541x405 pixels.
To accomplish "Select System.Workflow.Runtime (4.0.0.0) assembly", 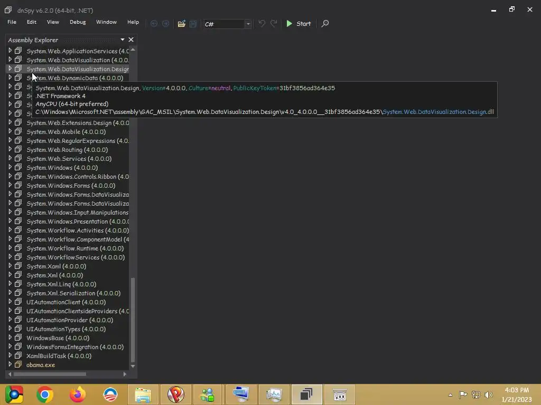I will coord(75,248).
